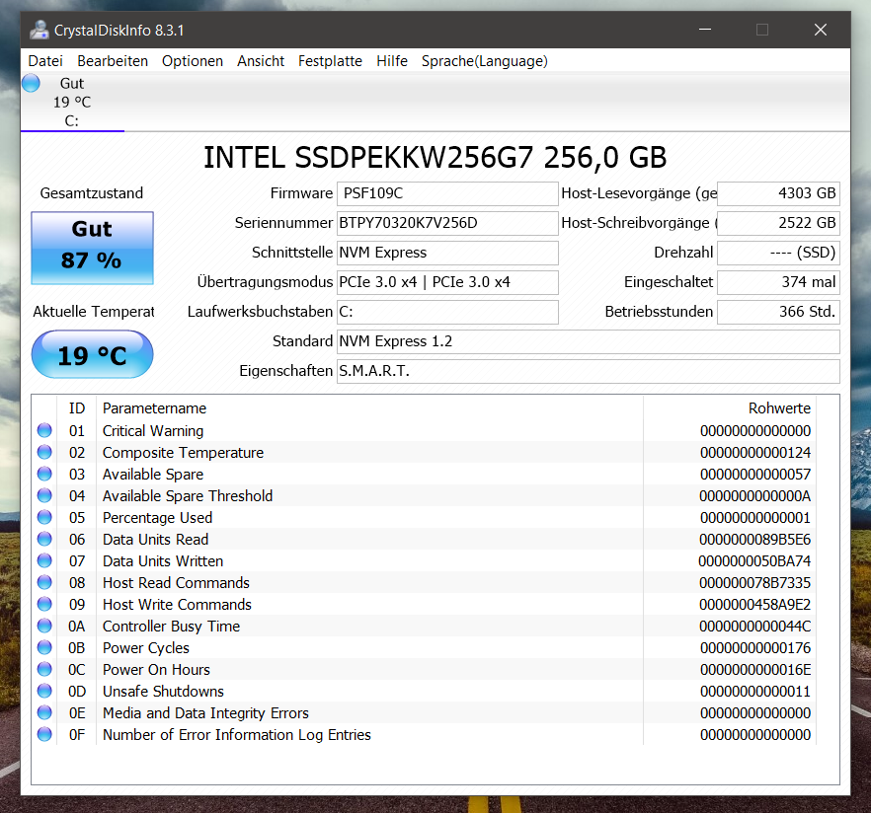Click status orb of Data Units Read row
Viewport: 871px width, 813px height.
point(44,539)
